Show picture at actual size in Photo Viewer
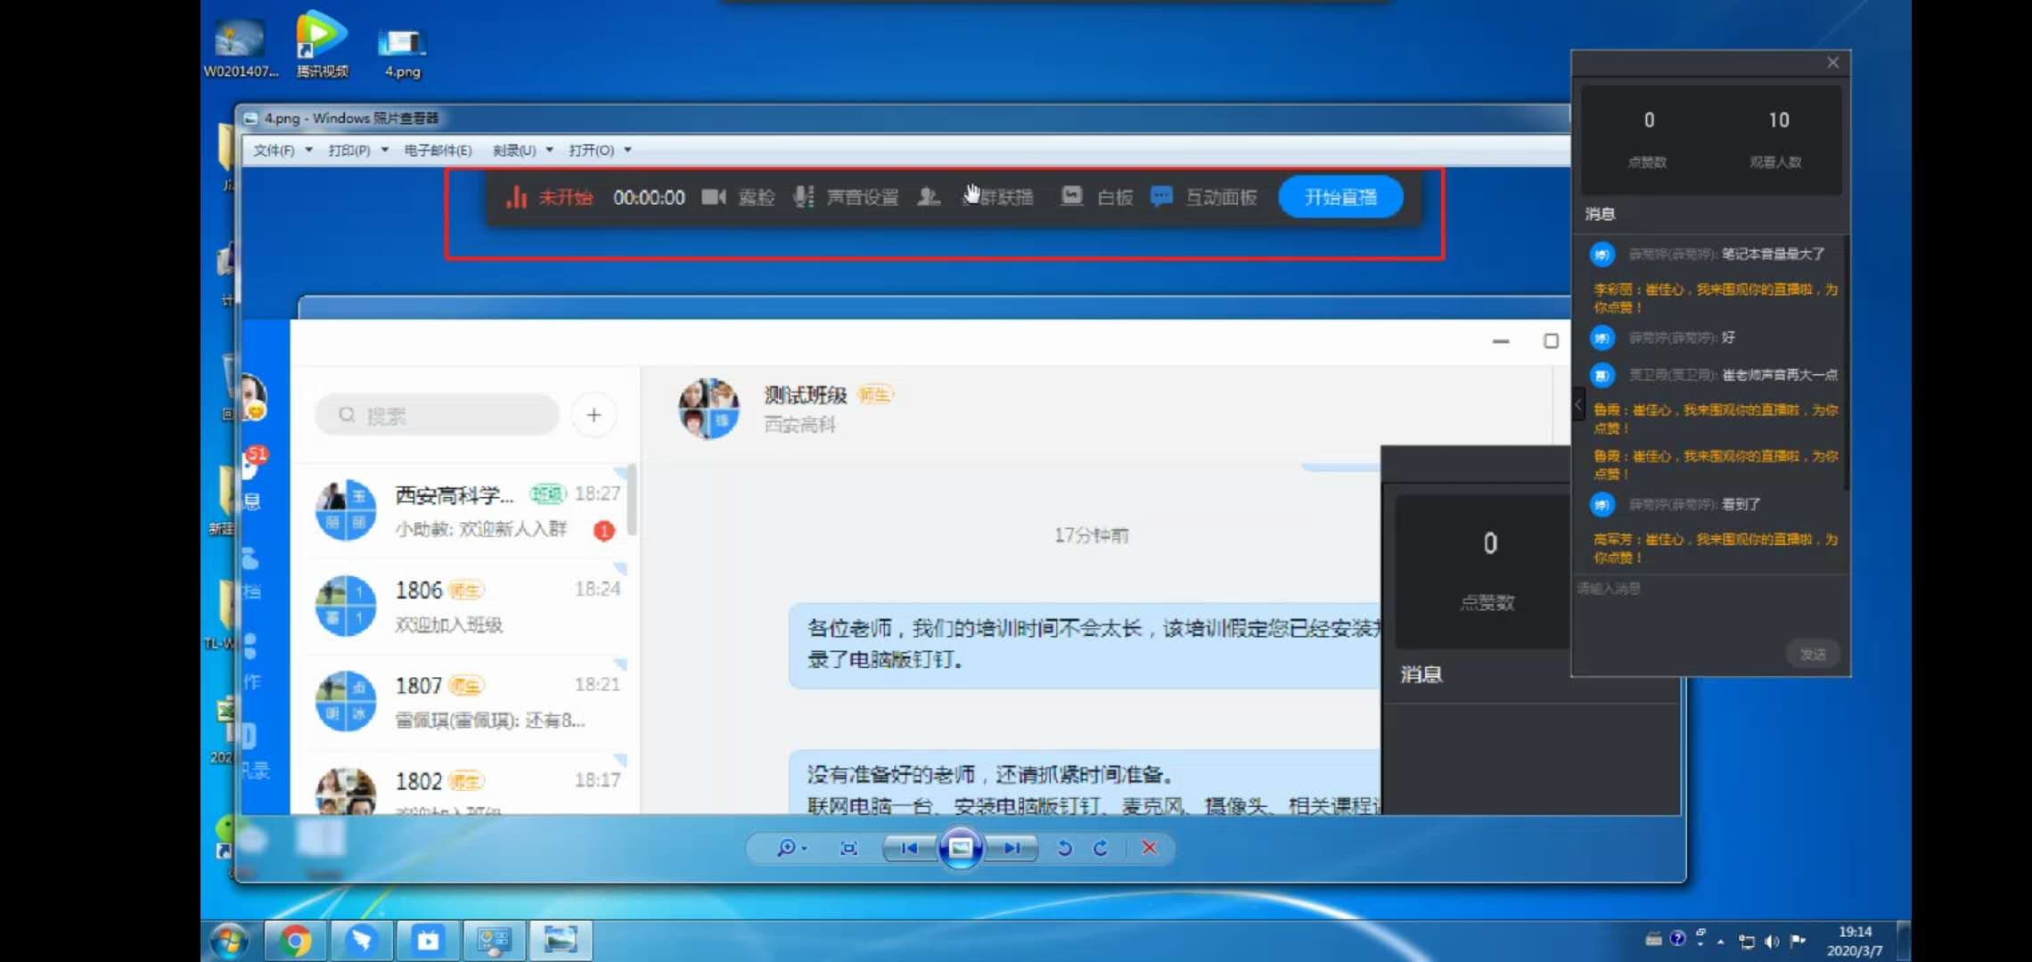The image size is (2032, 962). (848, 848)
